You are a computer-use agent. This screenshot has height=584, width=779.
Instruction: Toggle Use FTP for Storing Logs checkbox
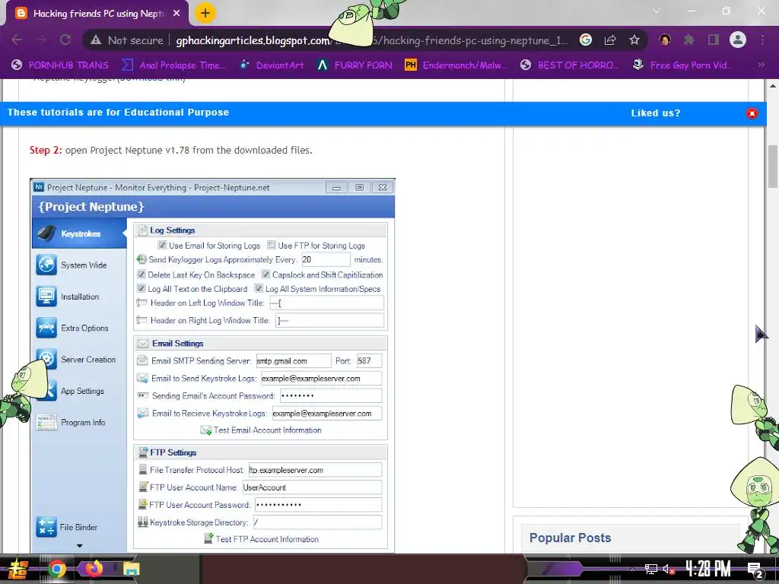(x=272, y=245)
